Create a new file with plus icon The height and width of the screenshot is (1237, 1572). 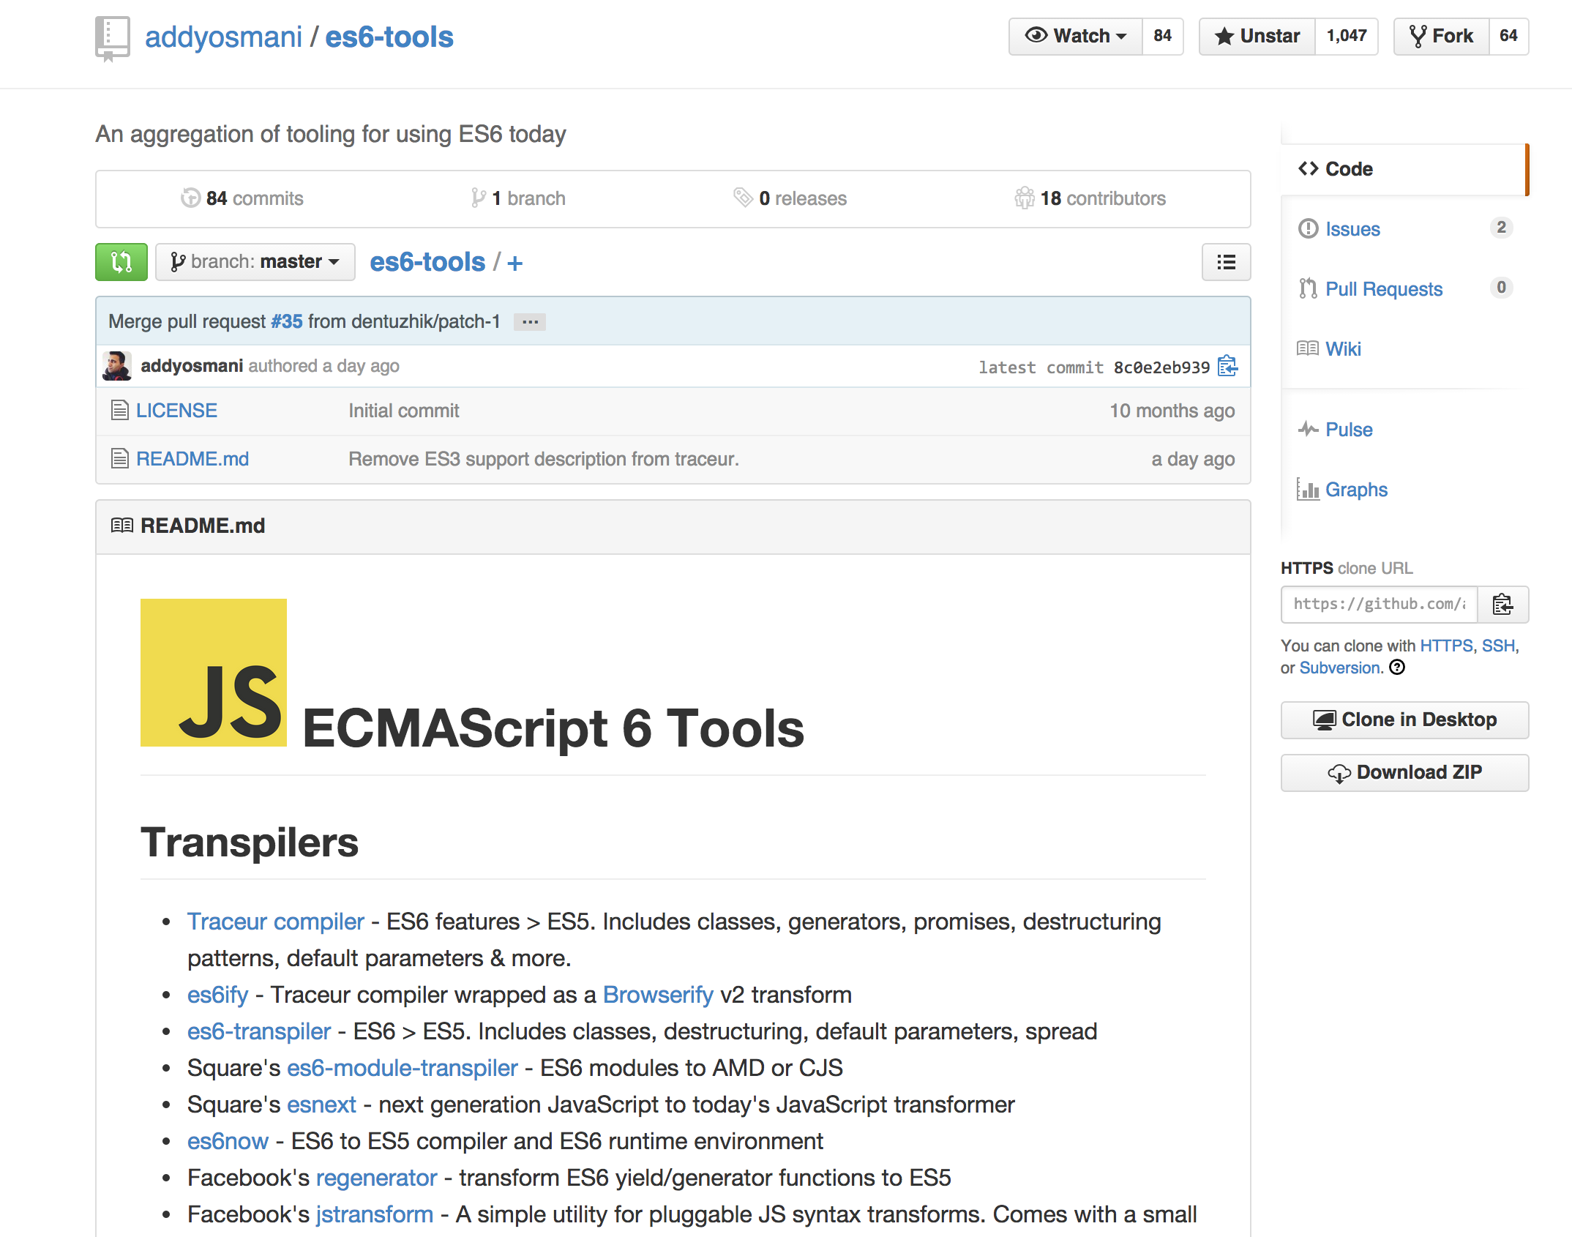point(515,264)
